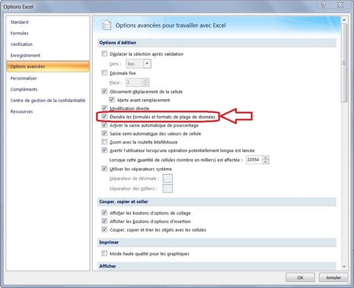Click the Options d'édition section header
This screenshot has width=354, height=288.
pos(217,43)
